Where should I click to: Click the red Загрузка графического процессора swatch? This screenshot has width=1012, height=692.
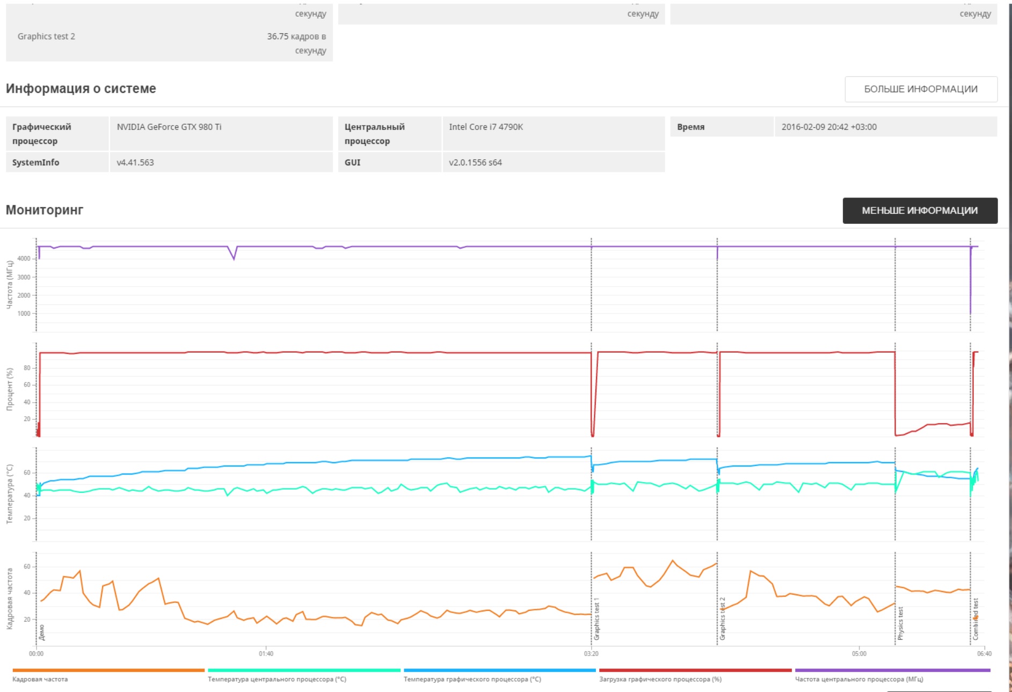point(695,670)
